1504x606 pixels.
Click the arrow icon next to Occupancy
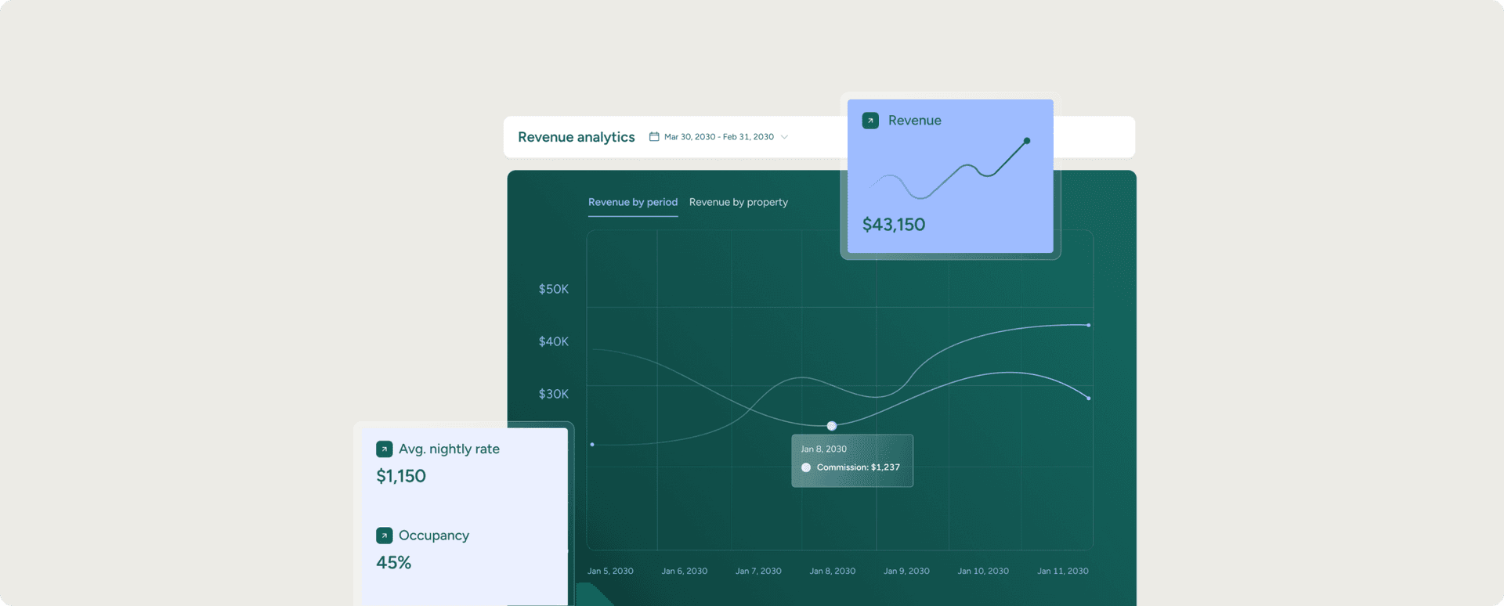coord(384,536)
